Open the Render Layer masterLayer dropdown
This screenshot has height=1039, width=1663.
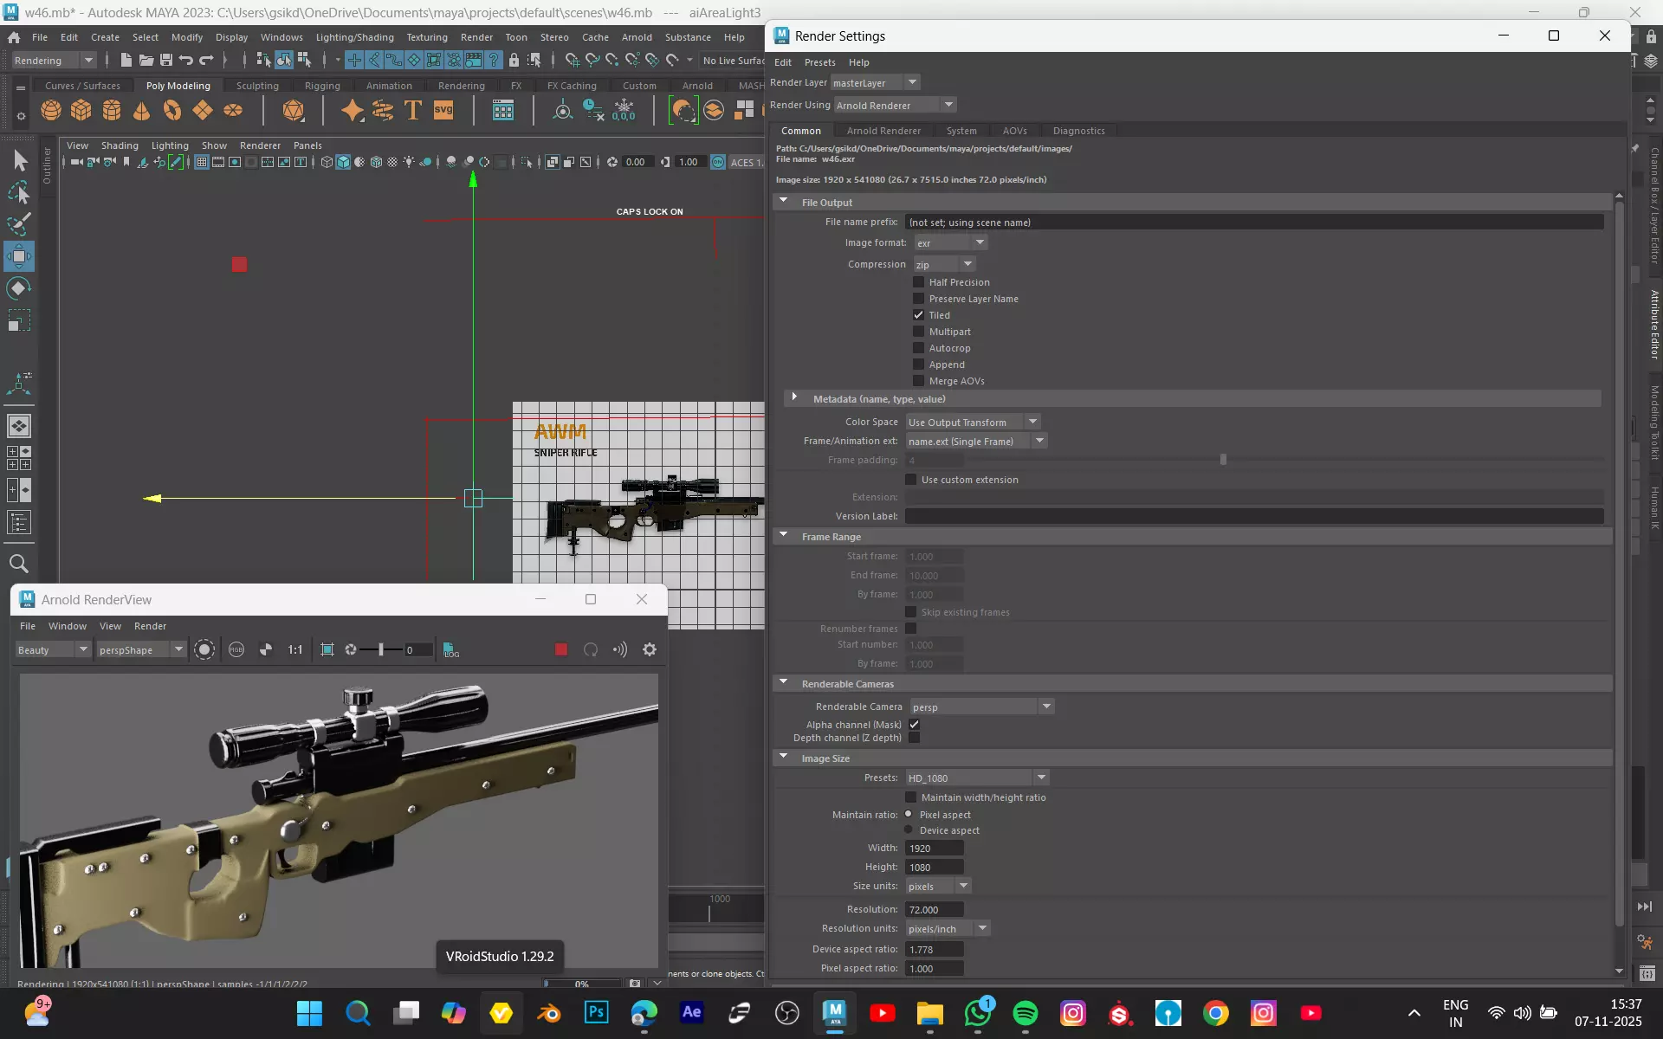click(x=875, y=83)
